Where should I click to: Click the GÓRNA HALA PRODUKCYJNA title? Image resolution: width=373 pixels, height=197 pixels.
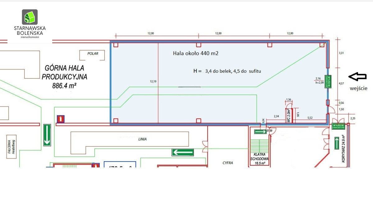click(x=65, y=72)
